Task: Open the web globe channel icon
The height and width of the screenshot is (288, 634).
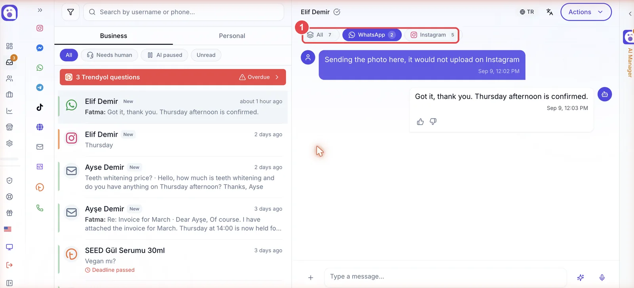Action: (40, 127)
